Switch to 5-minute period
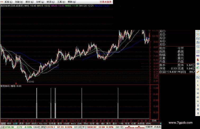Viewport: 200px width, 129px height. [198, 85]
